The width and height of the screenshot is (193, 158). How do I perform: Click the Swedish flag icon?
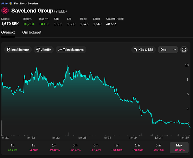pos(11,3)
